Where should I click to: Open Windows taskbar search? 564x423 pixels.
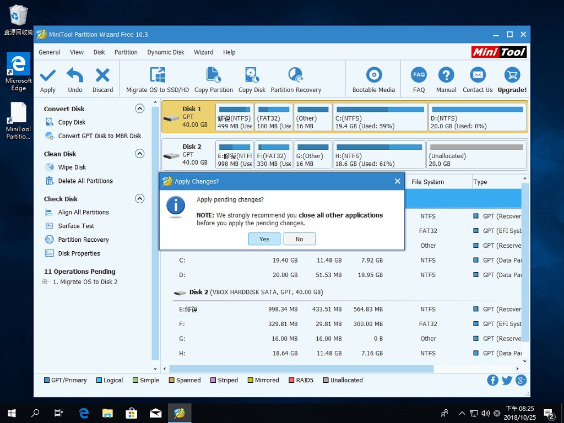coord(35,413)
